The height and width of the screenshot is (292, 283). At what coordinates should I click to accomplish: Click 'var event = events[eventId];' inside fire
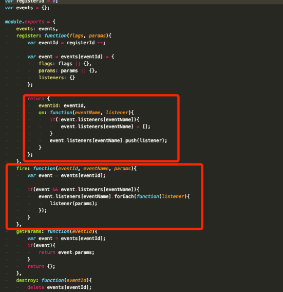pyautogui.click(x=66, y=176)
